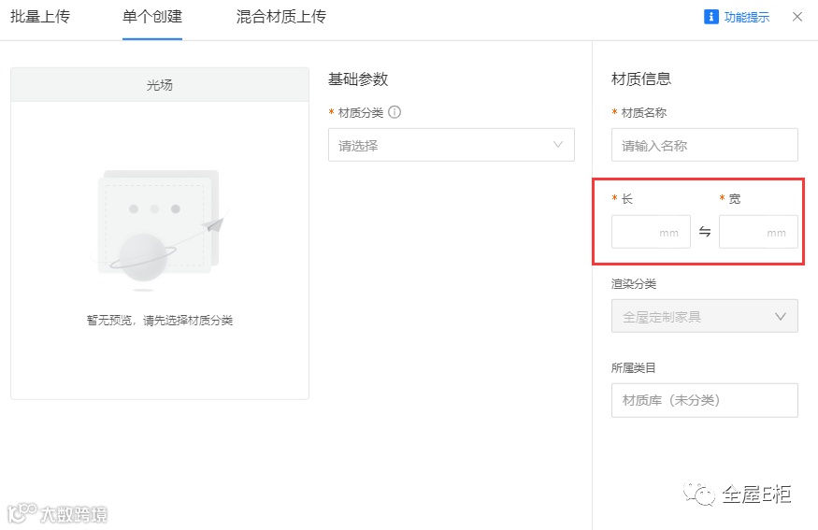818x530 pixels.
Task: Click the 长 length input box
Action: tap(650, 232)
